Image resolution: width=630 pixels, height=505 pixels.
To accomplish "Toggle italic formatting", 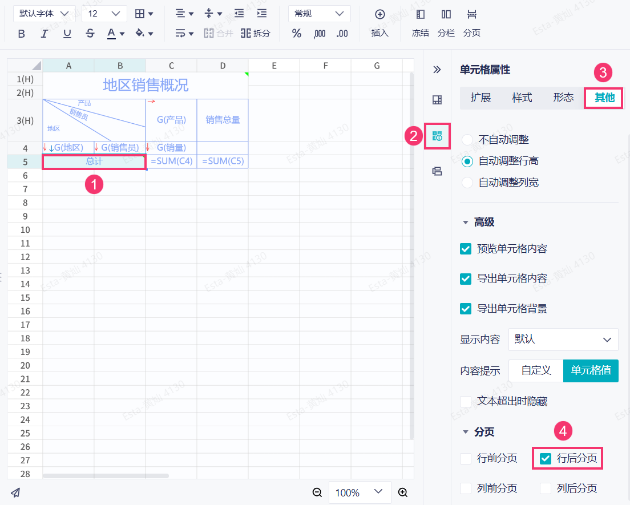I will [x=44, y=34].
